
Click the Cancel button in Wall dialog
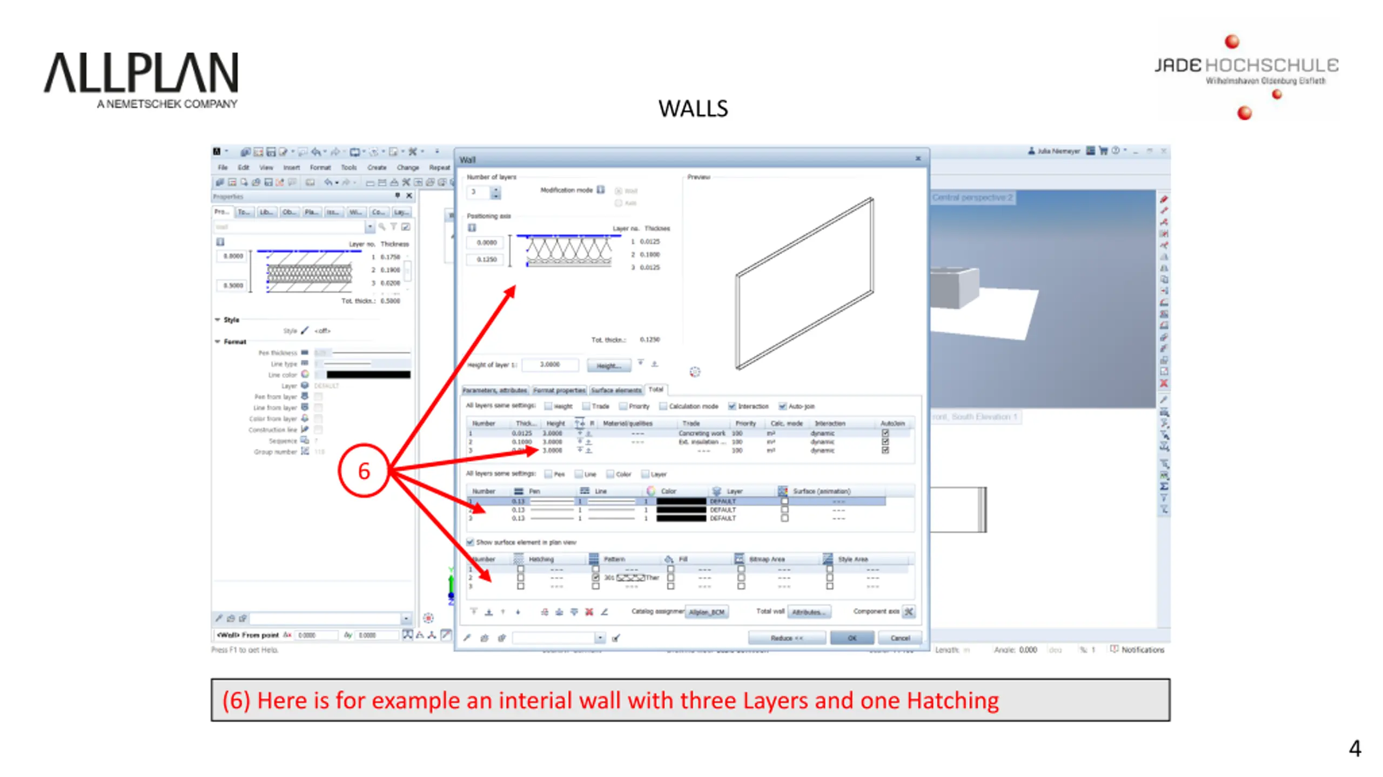point(899,638)
